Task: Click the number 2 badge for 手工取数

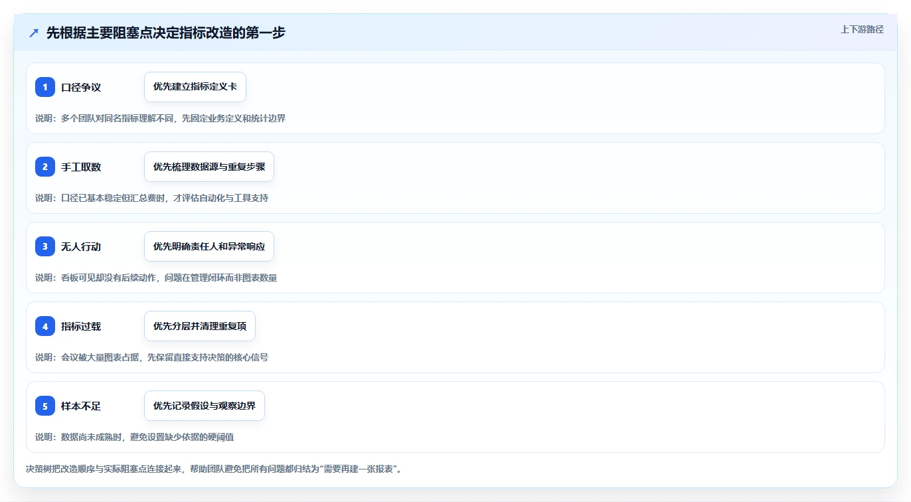Action: tap(45, 167)
